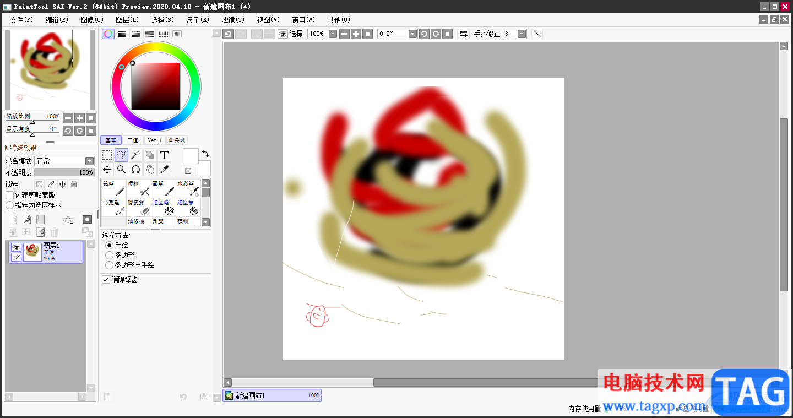Select the Hand pan tool

click(x=150, y=170)
